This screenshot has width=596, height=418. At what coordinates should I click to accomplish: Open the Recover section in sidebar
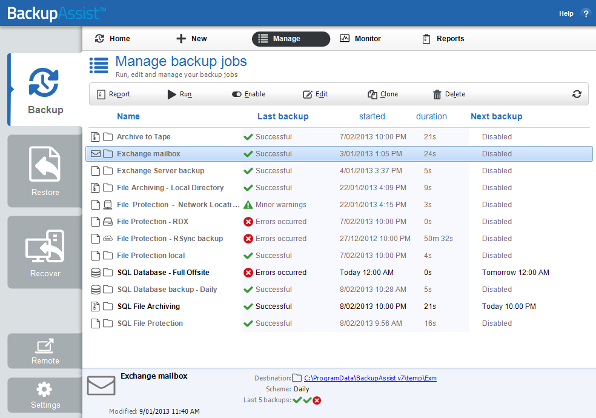45,253
